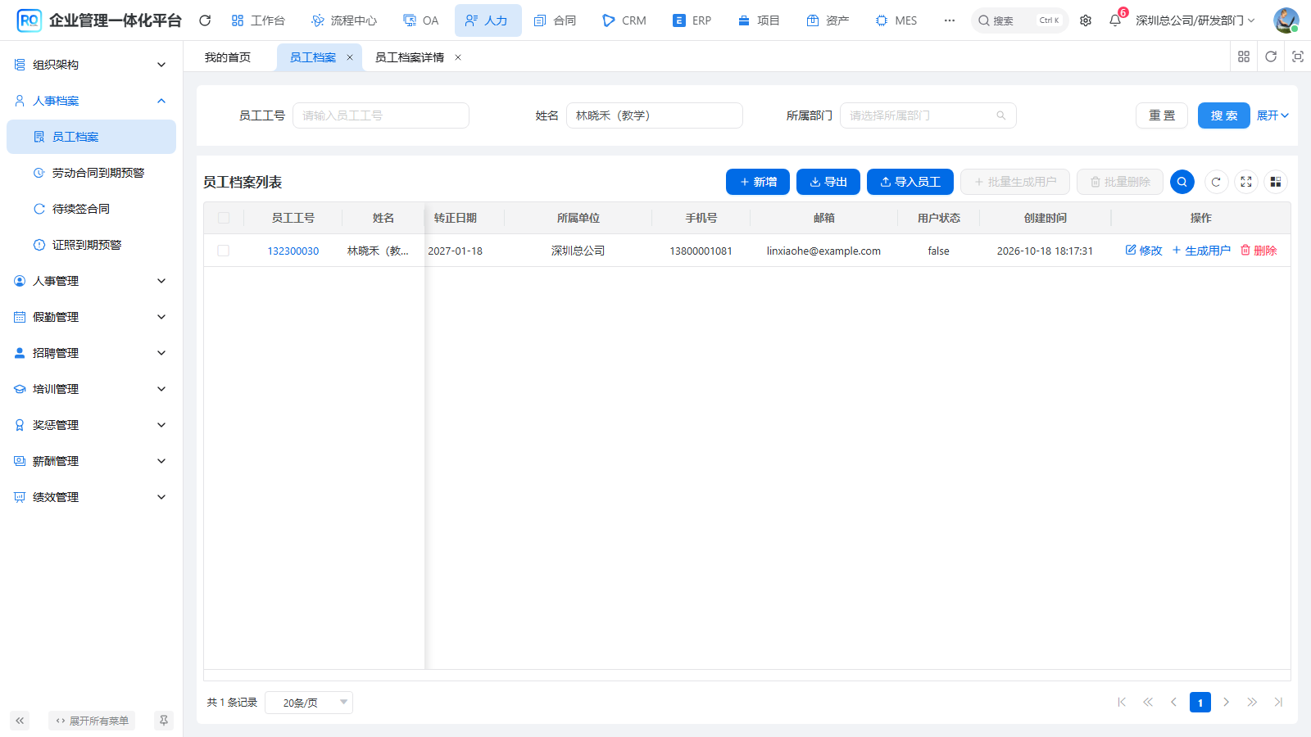Refresh the employee table using the circular arrow icon
Screen dimensions: 1311x737
point(1216,182)
